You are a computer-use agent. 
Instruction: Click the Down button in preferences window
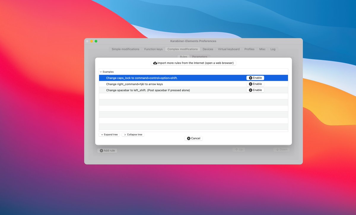(281, 149)
